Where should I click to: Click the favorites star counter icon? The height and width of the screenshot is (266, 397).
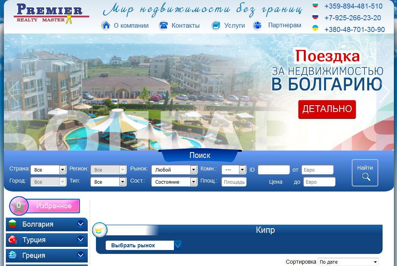19,206
